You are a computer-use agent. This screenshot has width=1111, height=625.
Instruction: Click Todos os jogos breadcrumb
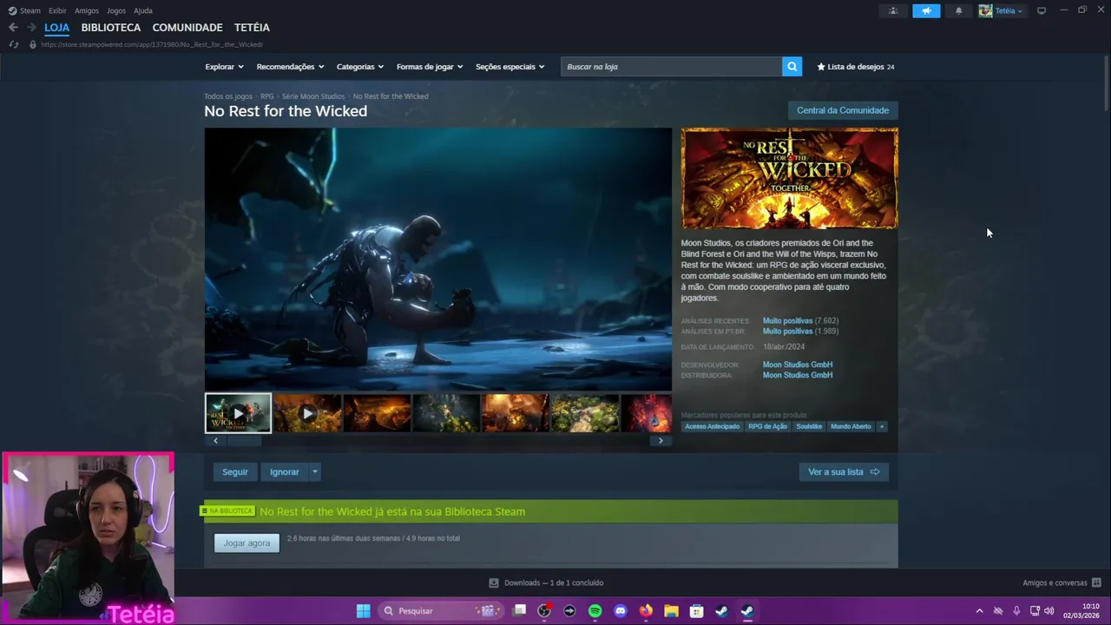click(x=228, y=96)
